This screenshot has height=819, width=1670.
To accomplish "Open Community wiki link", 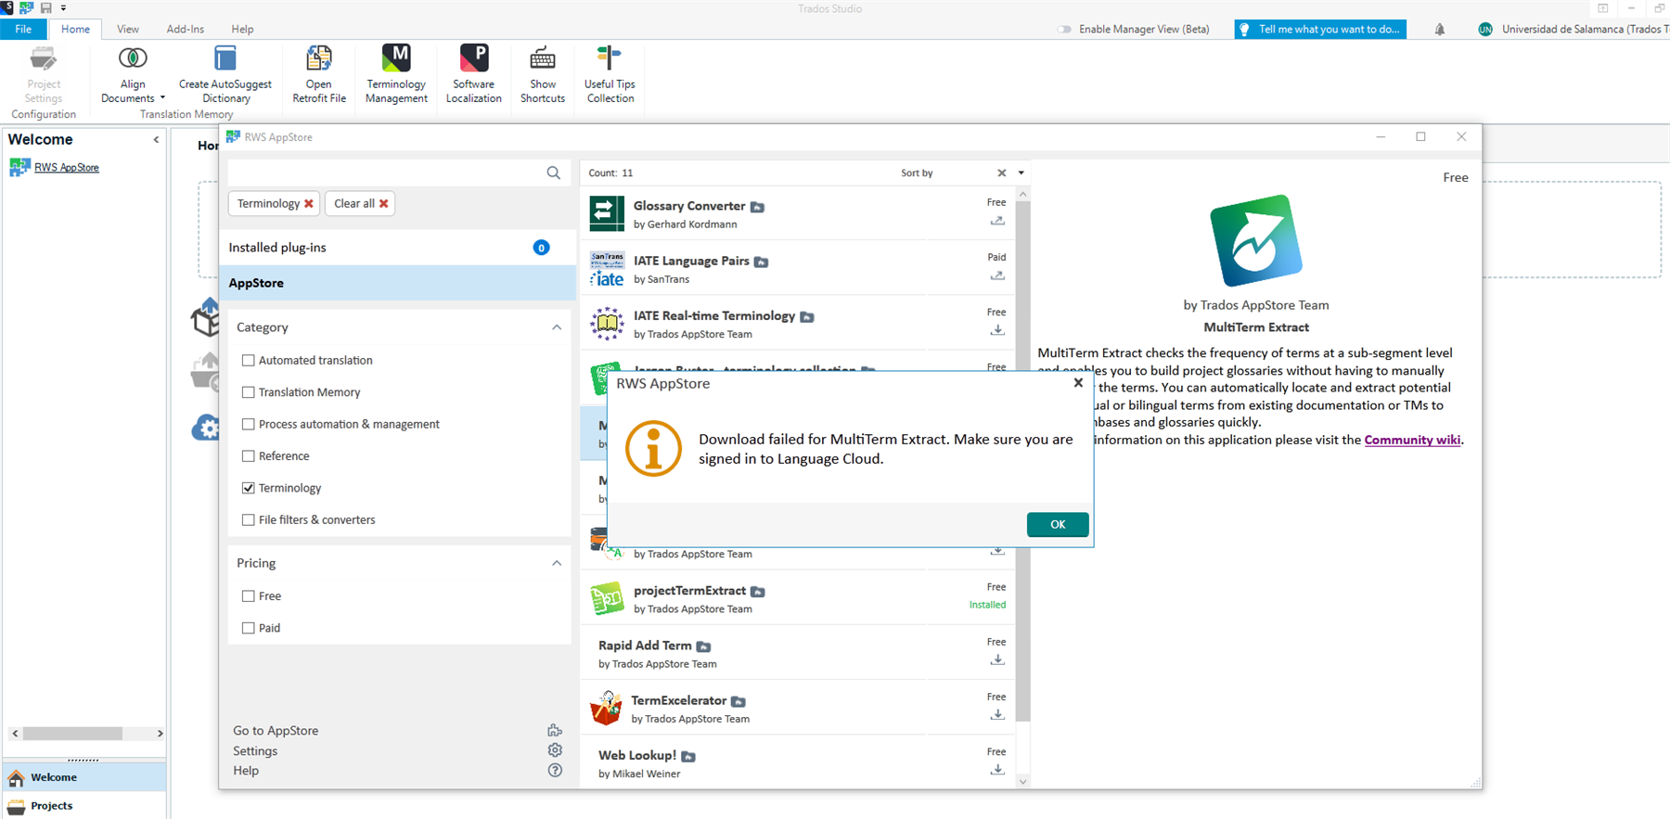I will pos(1412,440).
